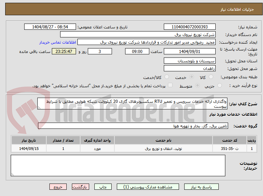Viewport: 263px width, 196px height.
Task: Click the گروه خدمت field
Action: point(133,126)
